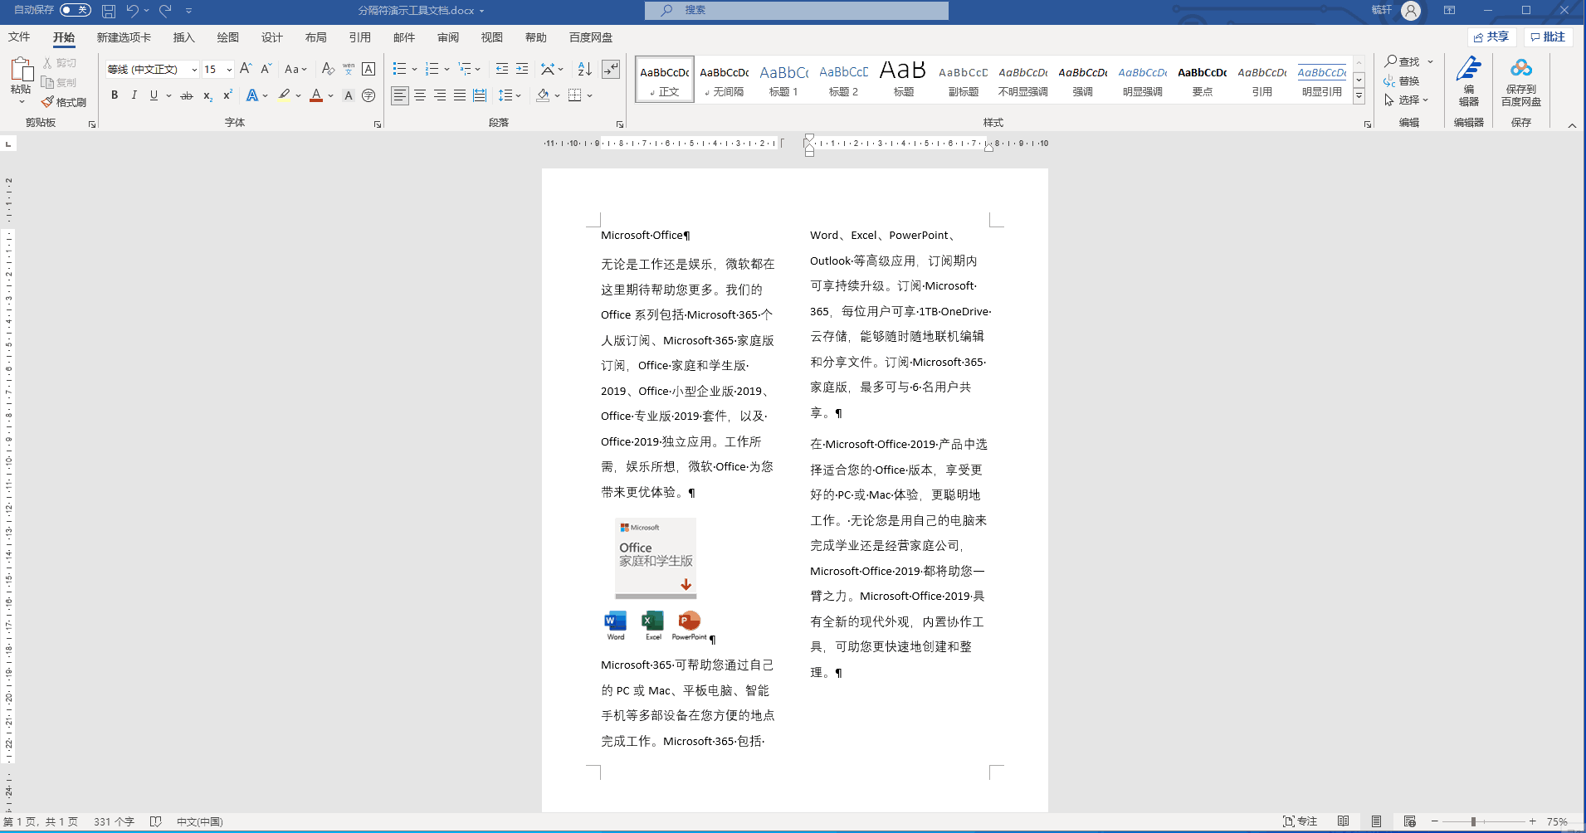The height and width of the screenshot is (833, 1586).
Task: Switch to the Design (设计) tab
Action: [x=271, y=37]
